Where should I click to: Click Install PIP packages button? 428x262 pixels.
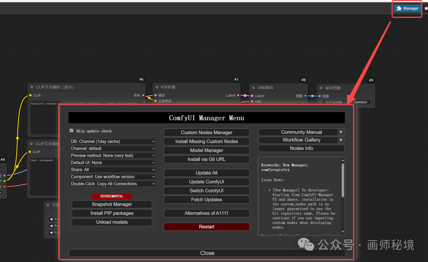[112, 213]
